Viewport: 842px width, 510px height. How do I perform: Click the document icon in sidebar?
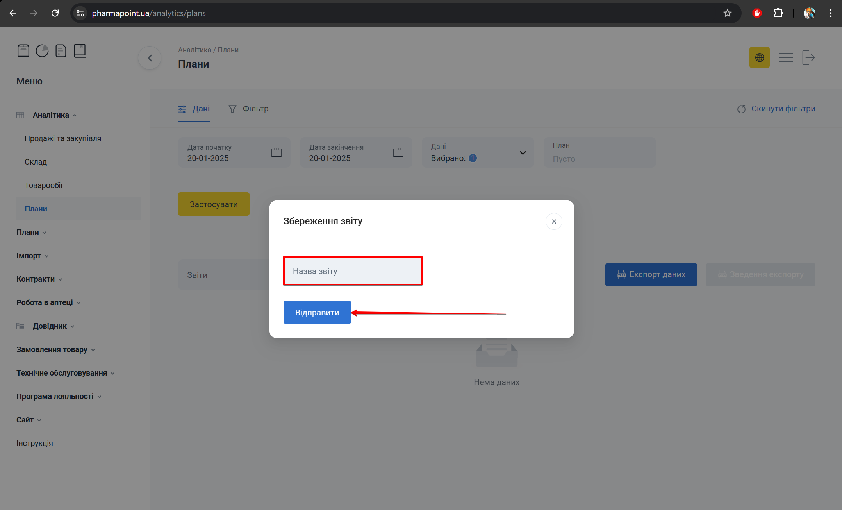click(61, 51)
